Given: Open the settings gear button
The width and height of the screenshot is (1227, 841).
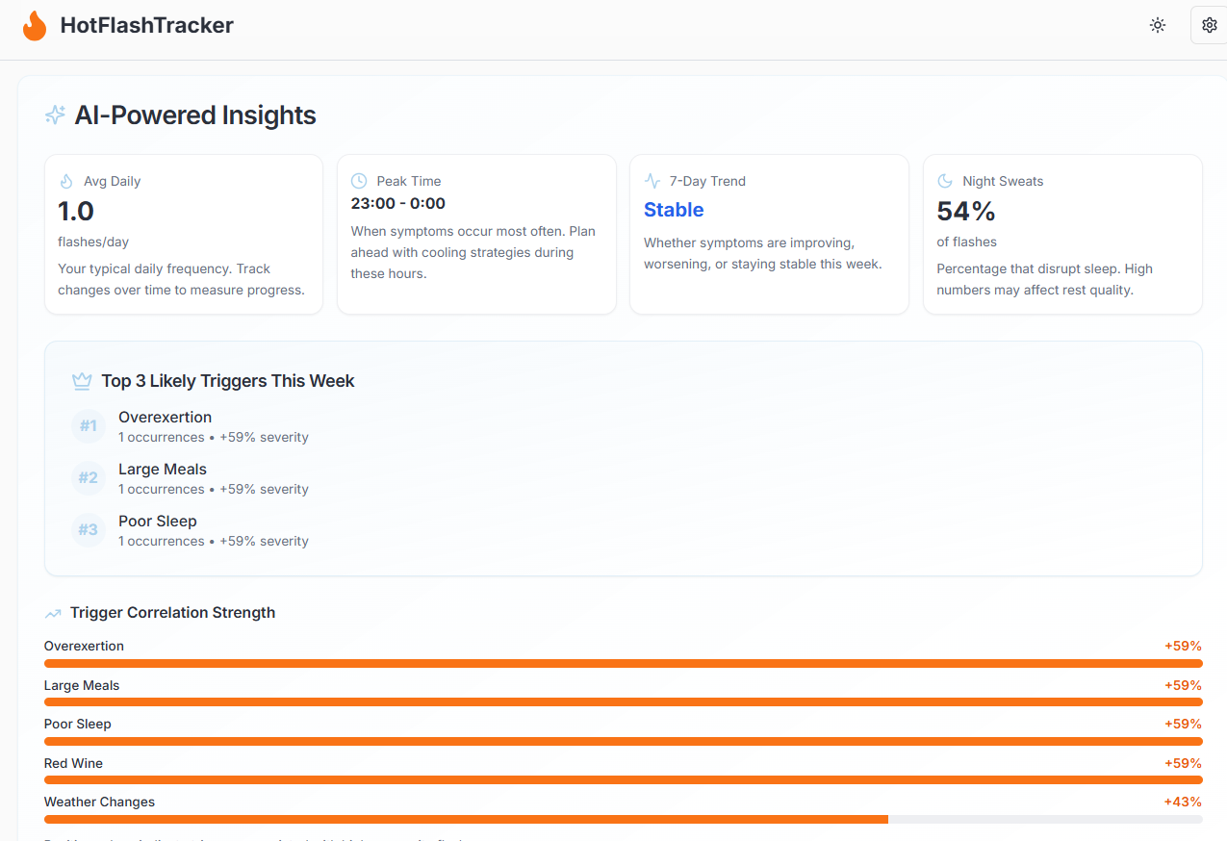Looking at the screenshot, I should tap(1210, 26).
